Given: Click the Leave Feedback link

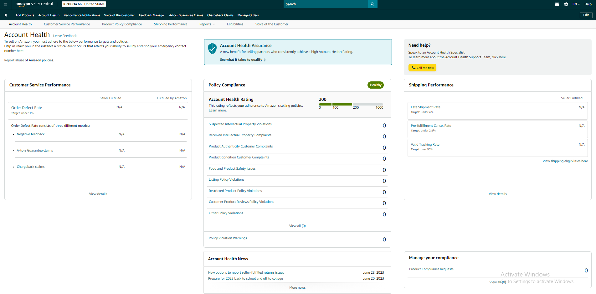Looking at the screenshot, I should [x=65, y=36].
